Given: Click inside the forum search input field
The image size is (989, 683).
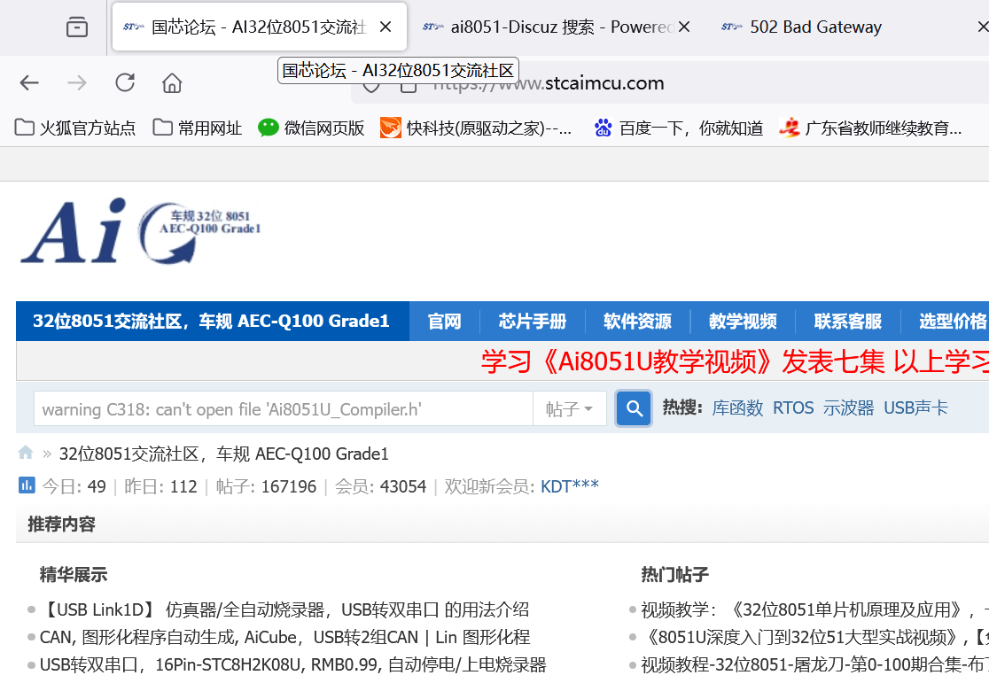Looking at the screenshot, I should coord(282,408).
